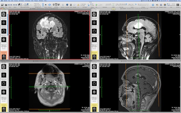Adjust the Rate speed slider
The image size is (181, 113).
pos(171,6)
